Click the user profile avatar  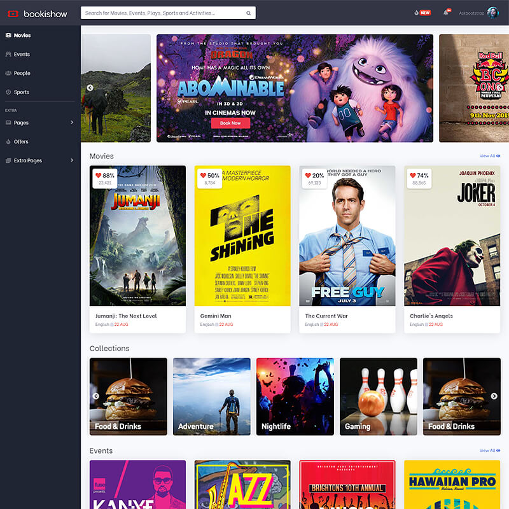492,13
